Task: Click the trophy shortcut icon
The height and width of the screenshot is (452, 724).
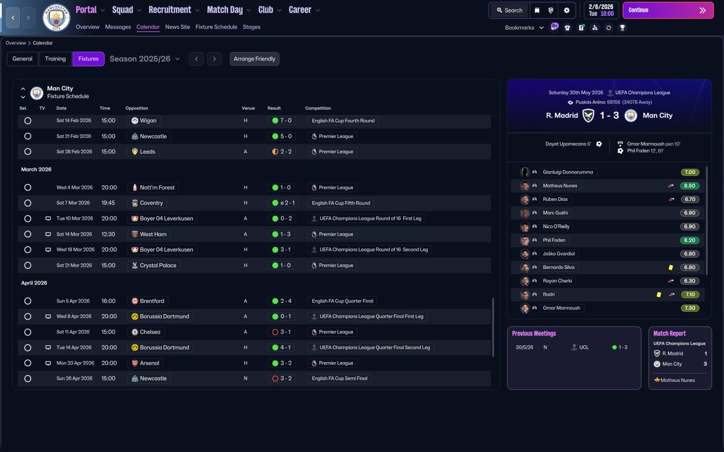Action: coord(622,27)
